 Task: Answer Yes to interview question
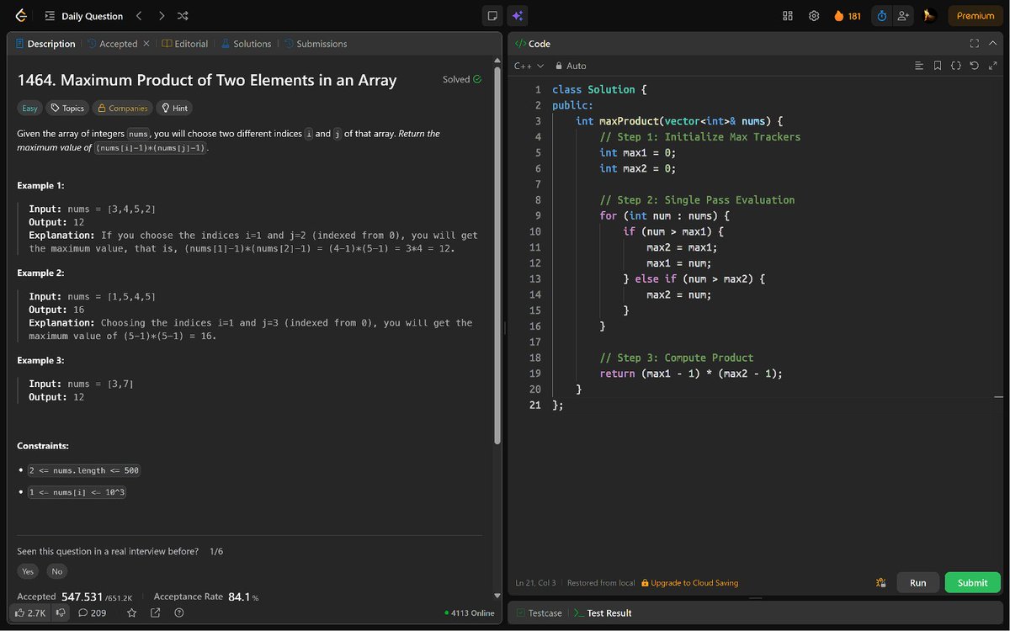[28, 571]
